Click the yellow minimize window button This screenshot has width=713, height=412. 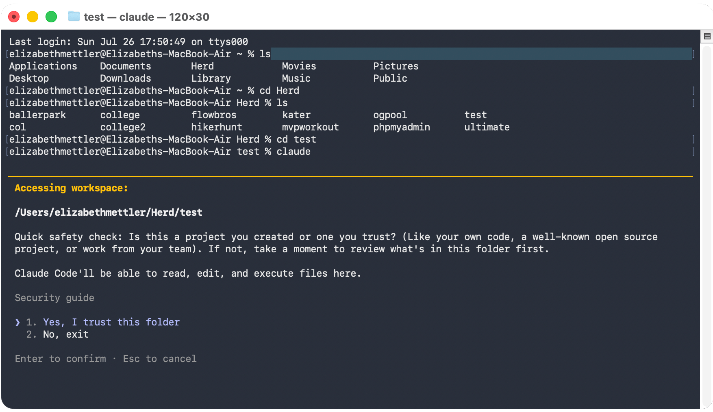[33, 17]
